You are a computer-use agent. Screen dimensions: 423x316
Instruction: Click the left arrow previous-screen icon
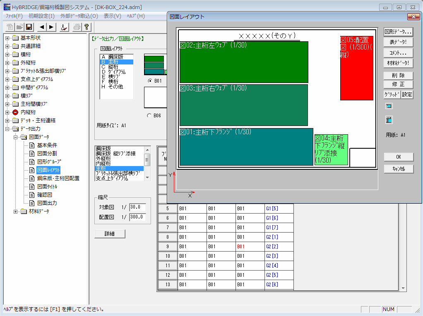point(42,27)
